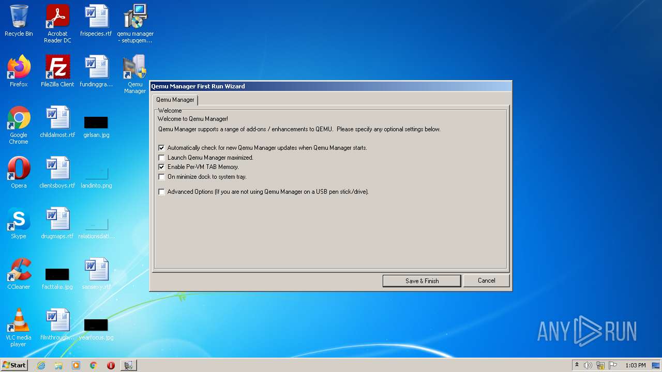This screenshot has width=662, height=372.
Task: Show hidden system tray icons
Action: point(577,365)
